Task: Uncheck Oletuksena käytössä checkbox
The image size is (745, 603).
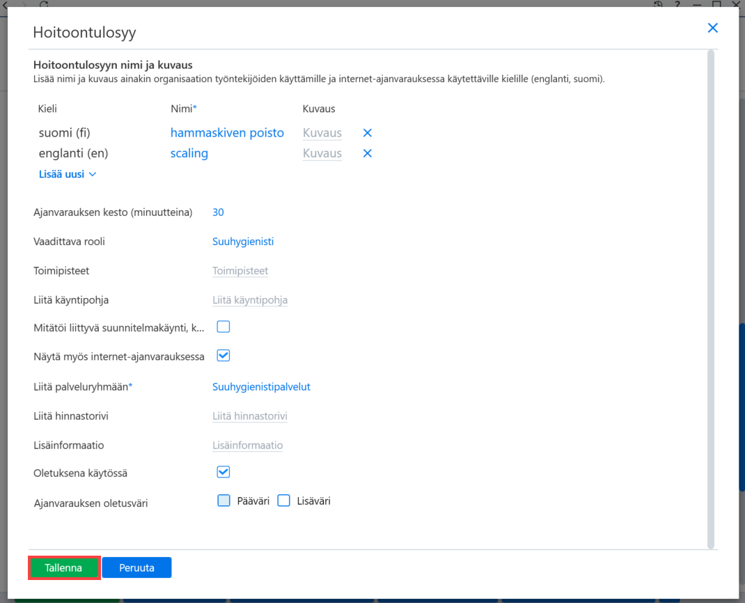Action: tap(223, 472)
